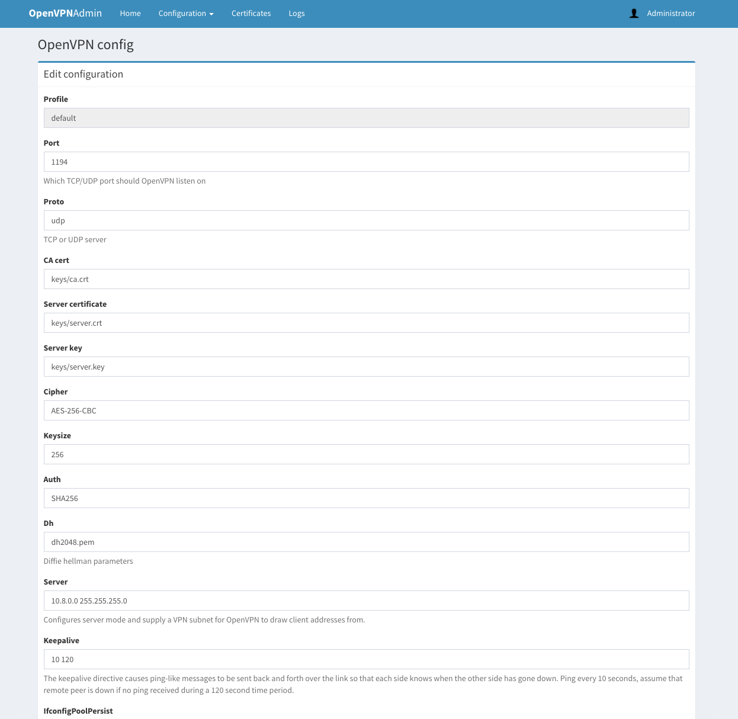Click the Keepalive field label
Viewport: 738px width, 719px height.
point(61,641)
